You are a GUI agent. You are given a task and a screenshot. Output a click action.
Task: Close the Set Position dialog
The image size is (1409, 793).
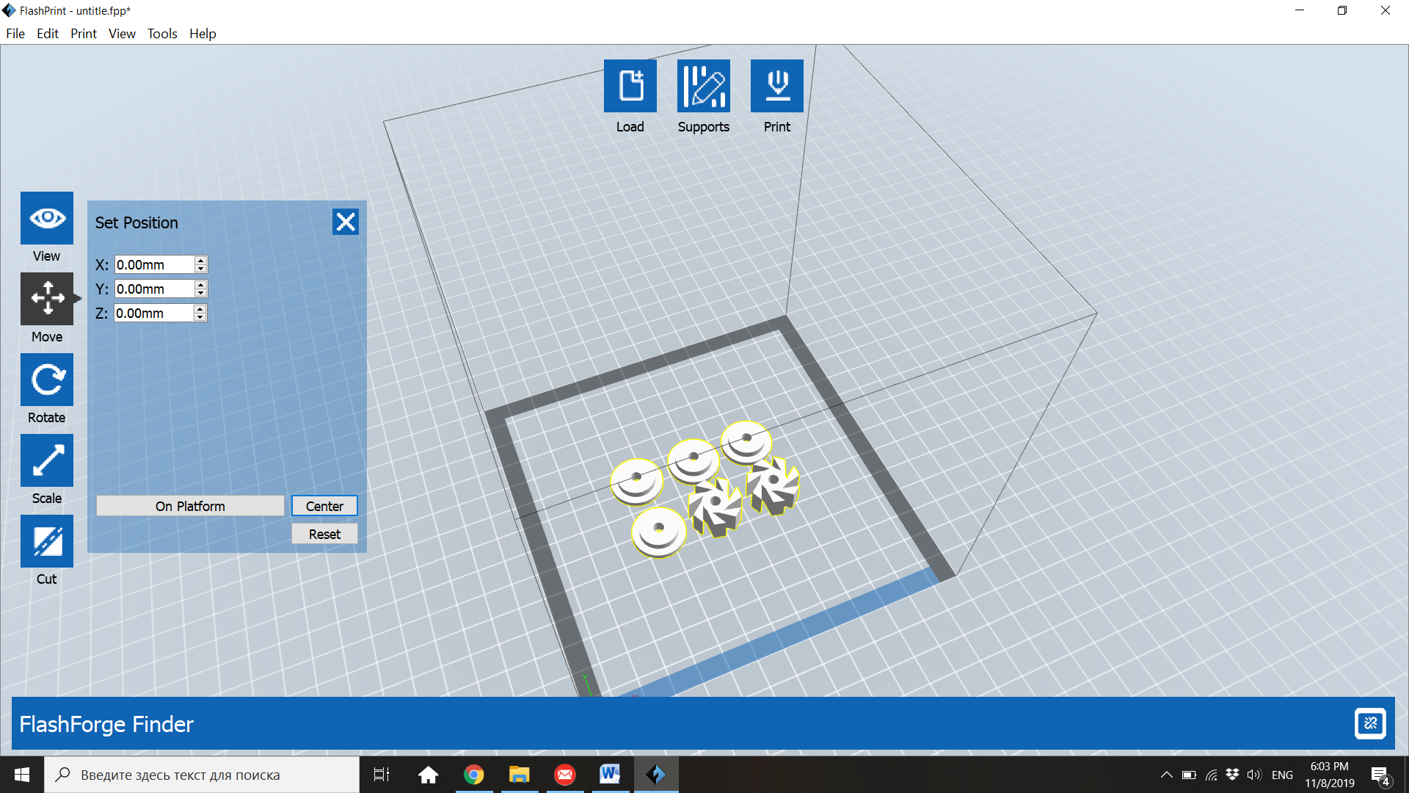pos(345,222)
